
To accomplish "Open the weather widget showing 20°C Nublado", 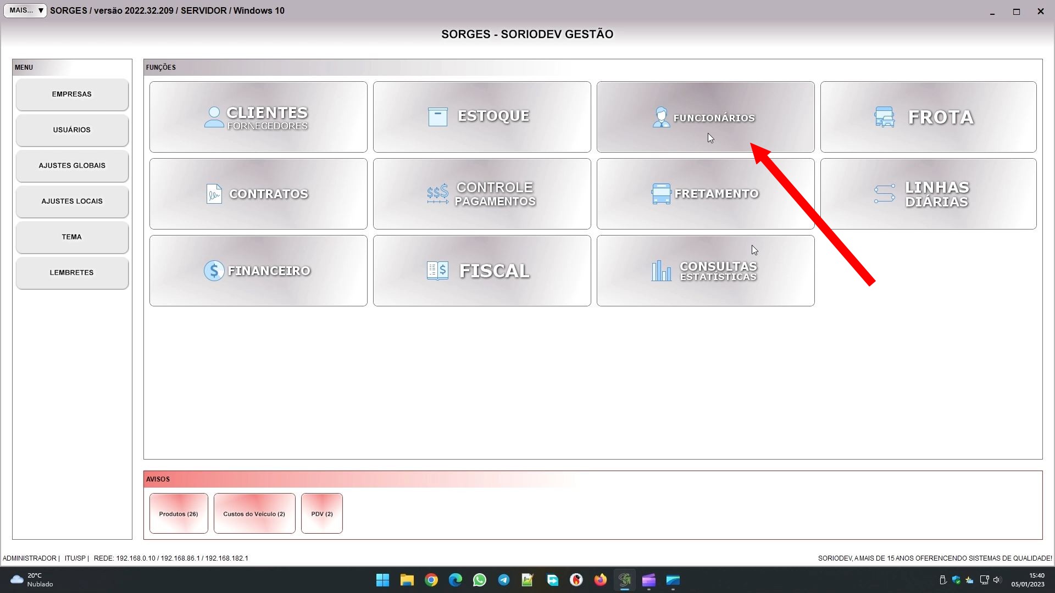I will pos(32,580).
